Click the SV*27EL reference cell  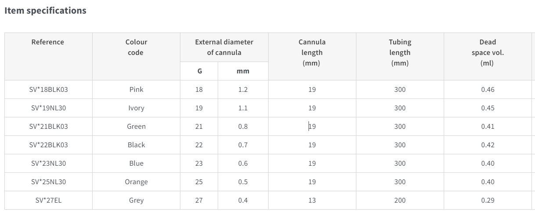(x=49, y=200)
